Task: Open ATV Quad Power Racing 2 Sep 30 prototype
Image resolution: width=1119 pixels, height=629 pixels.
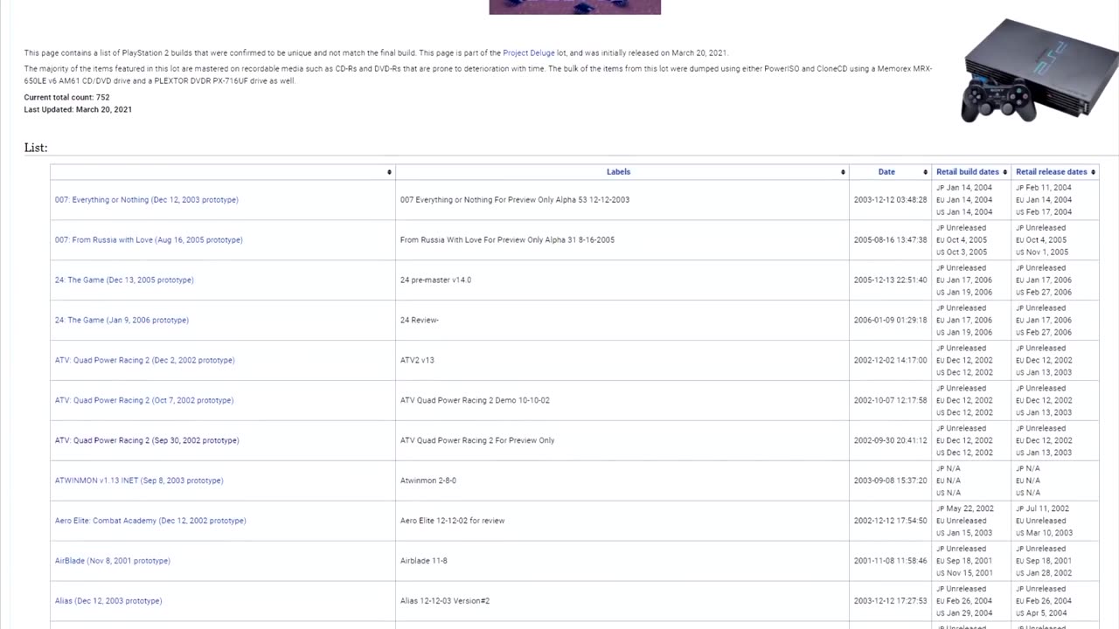Action: coord(147,441)
